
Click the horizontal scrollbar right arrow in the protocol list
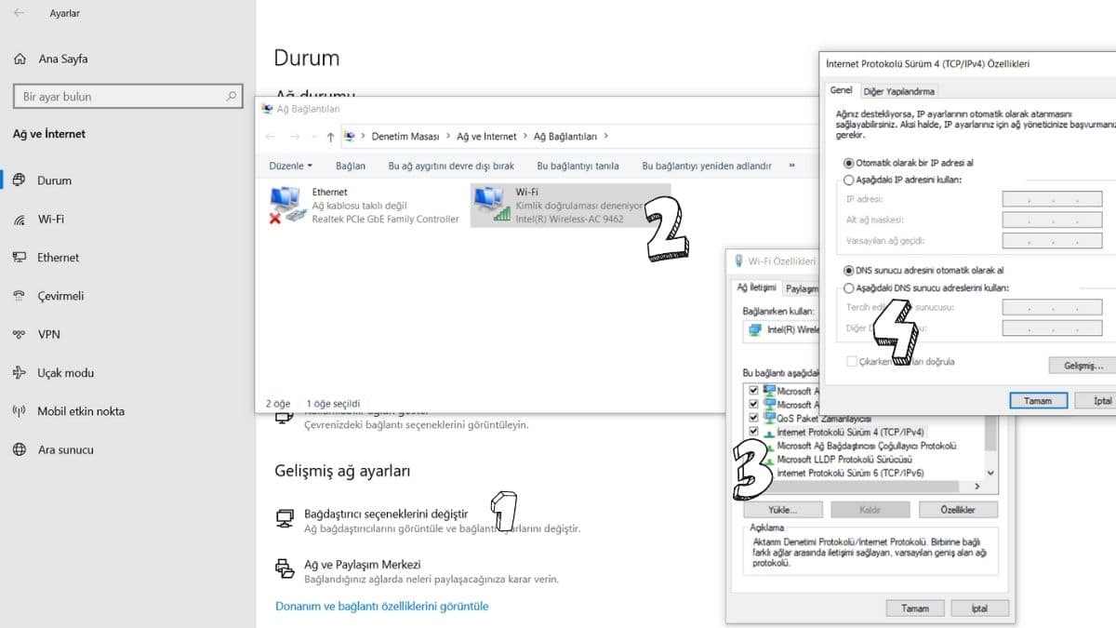[976, 487]
